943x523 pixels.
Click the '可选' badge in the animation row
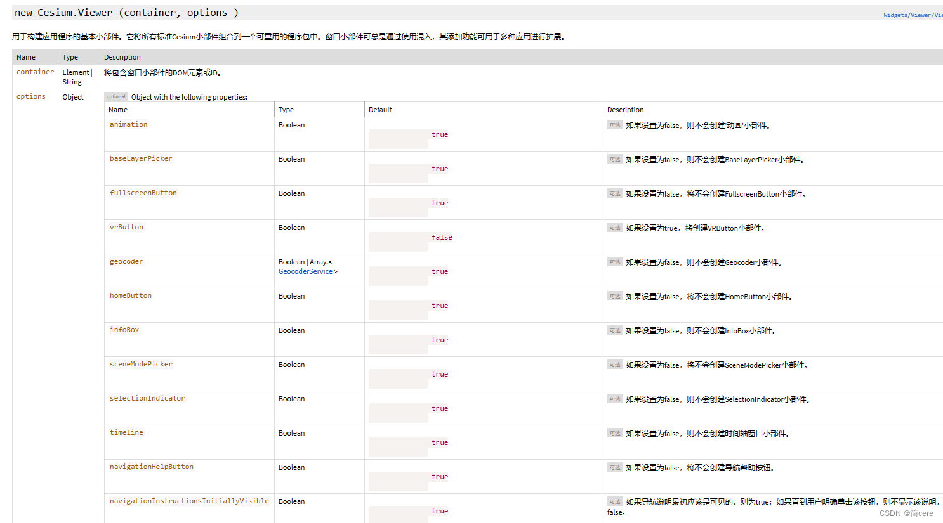[x=615, y=125]
